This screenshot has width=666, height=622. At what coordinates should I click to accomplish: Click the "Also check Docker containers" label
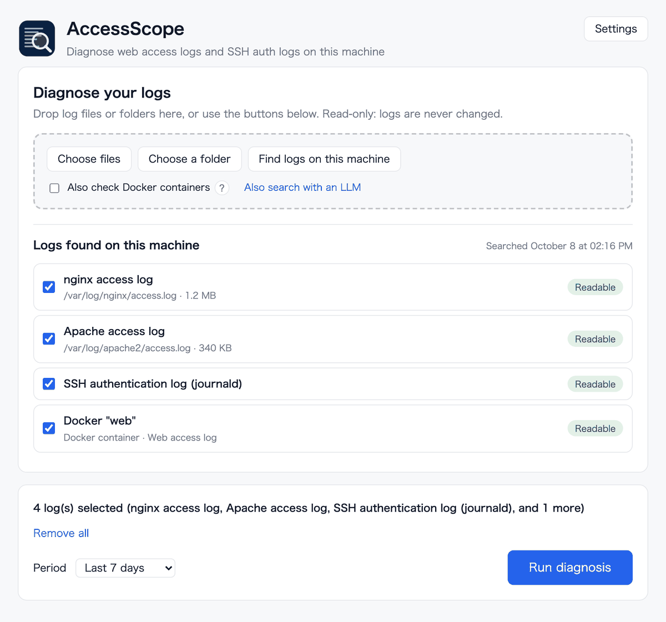139,188
